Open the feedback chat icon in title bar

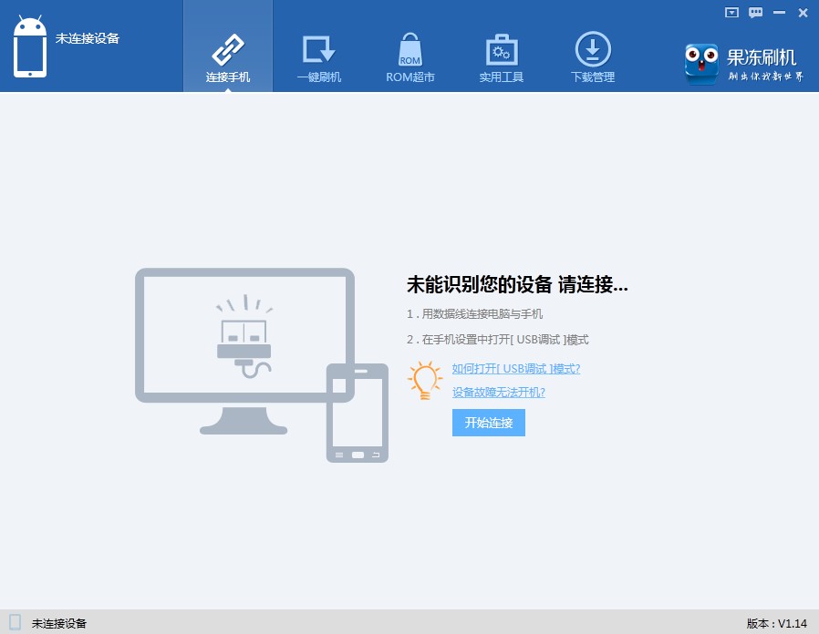click(756, 12)
